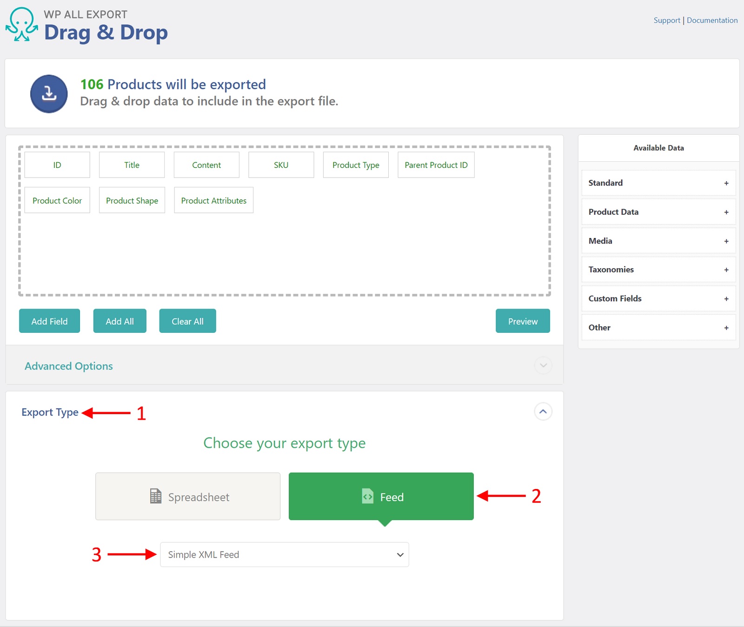Click the Add Field button
744x627 pixels.
49,321
